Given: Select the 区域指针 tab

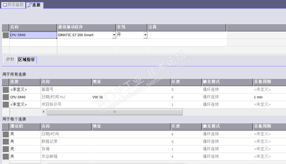Looking at the screenshot, I should 27,60.
